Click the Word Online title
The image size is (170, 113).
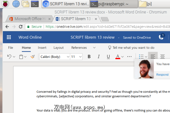30,37
